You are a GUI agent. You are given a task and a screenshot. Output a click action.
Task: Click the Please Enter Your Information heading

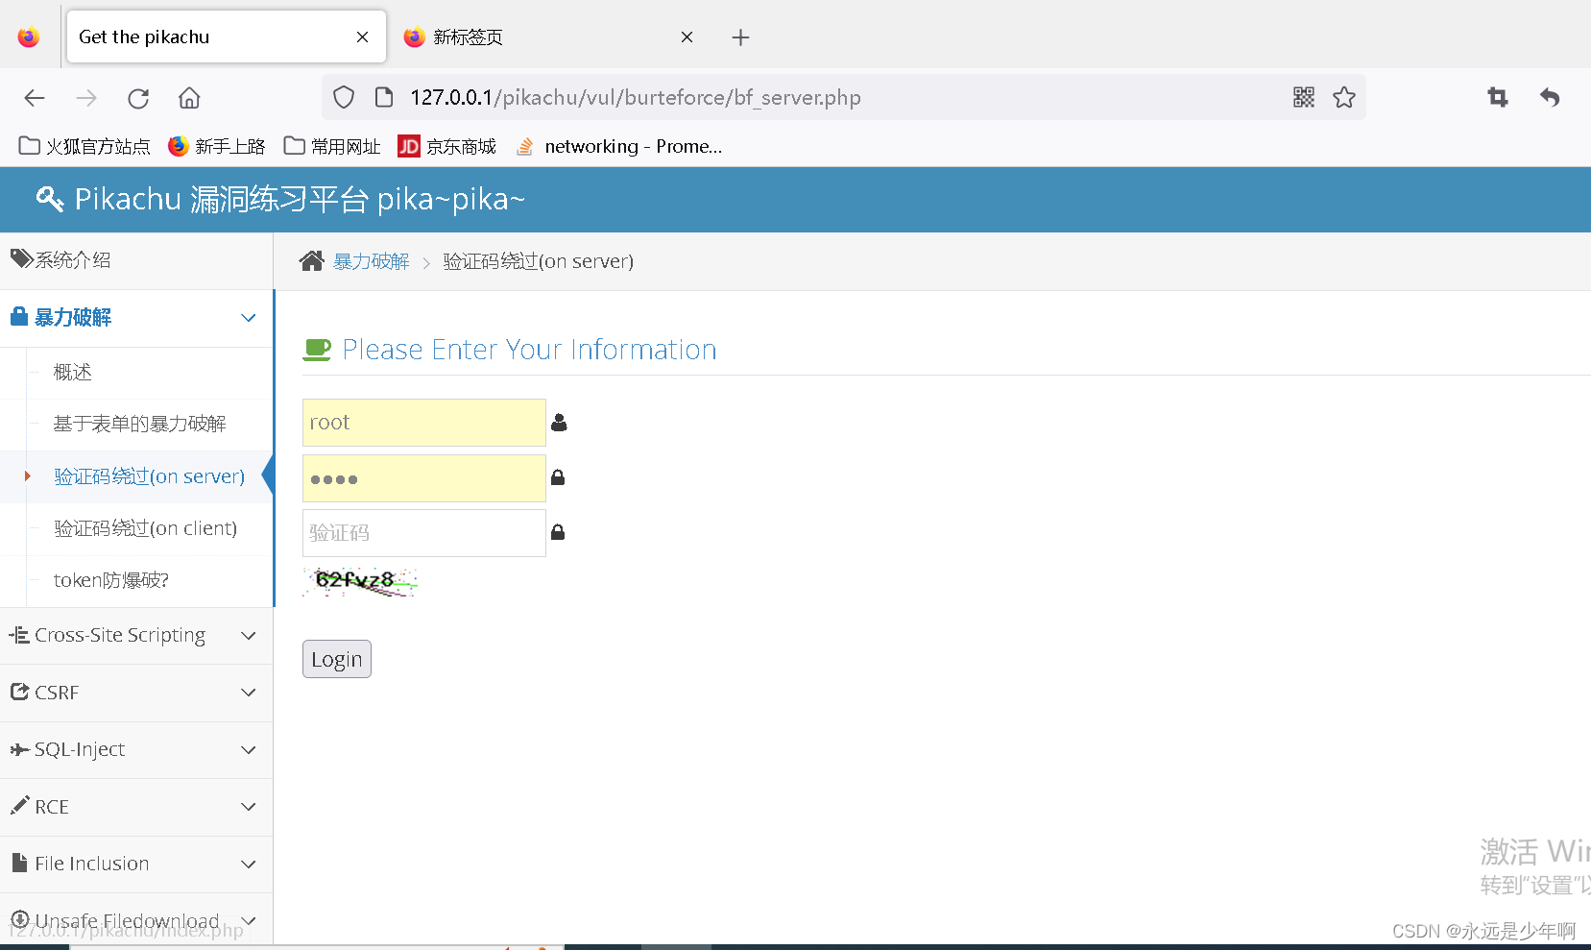[530, 350]
